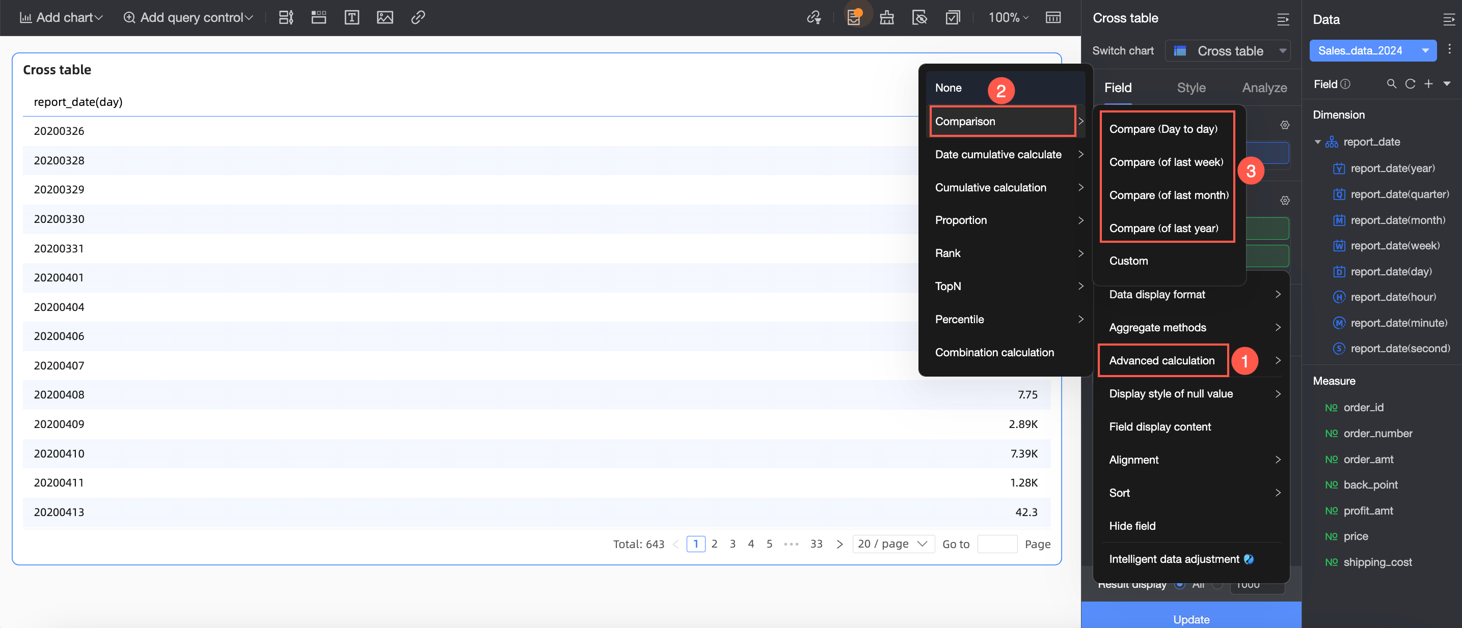
Task: Open the Add chart dropdown
Action: click(61, 18)
